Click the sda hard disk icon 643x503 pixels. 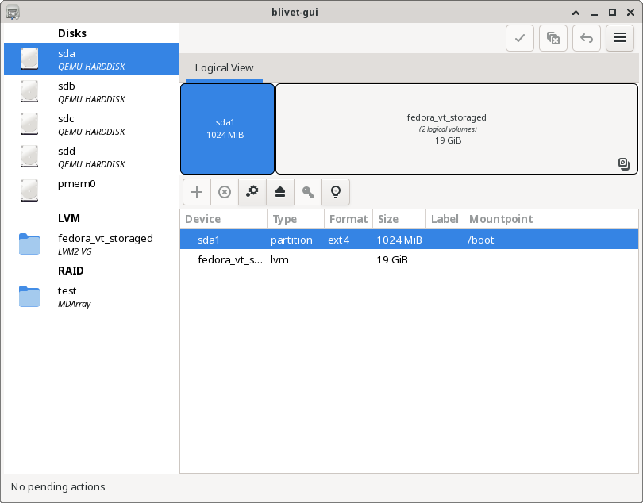(29, 59)
